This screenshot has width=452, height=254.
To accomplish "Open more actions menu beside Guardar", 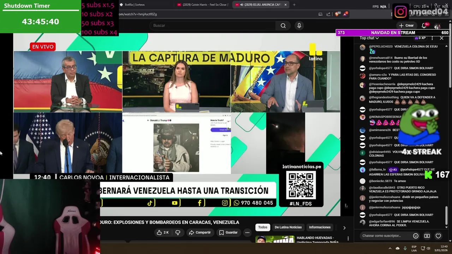I will tap(247, 232).
